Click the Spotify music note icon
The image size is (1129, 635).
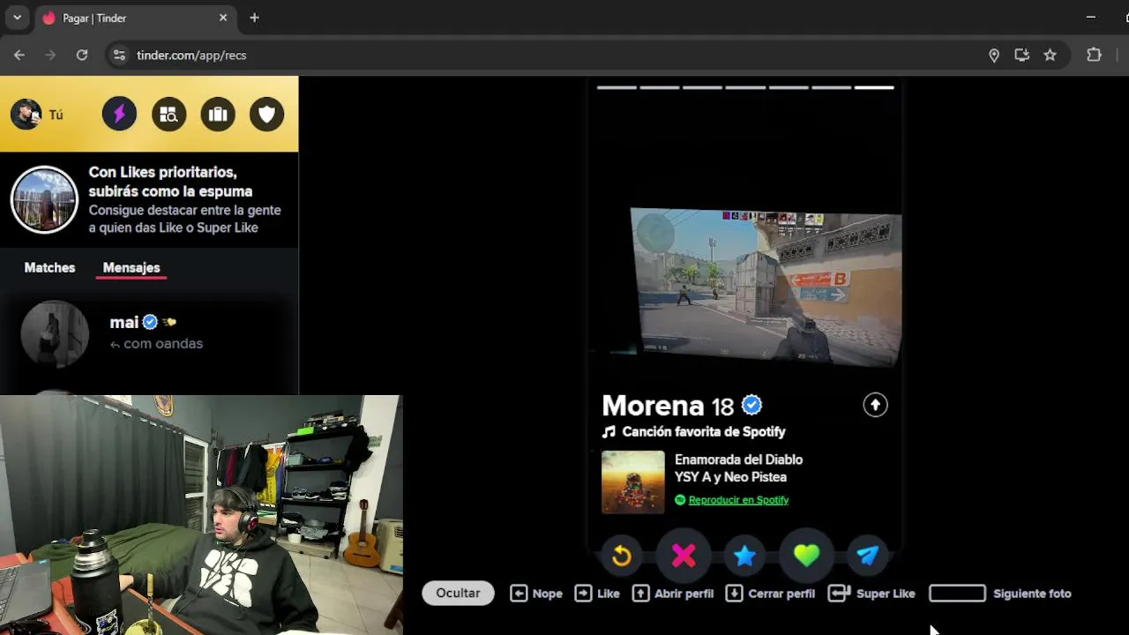pos(609,431)
